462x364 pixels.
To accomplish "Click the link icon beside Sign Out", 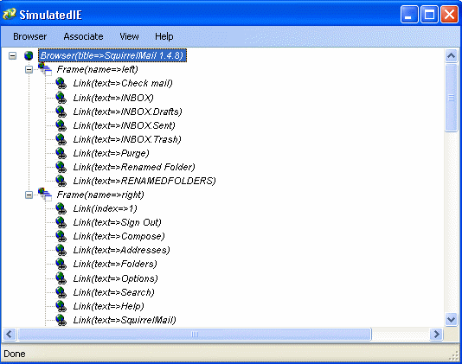I will pos(61,222).
